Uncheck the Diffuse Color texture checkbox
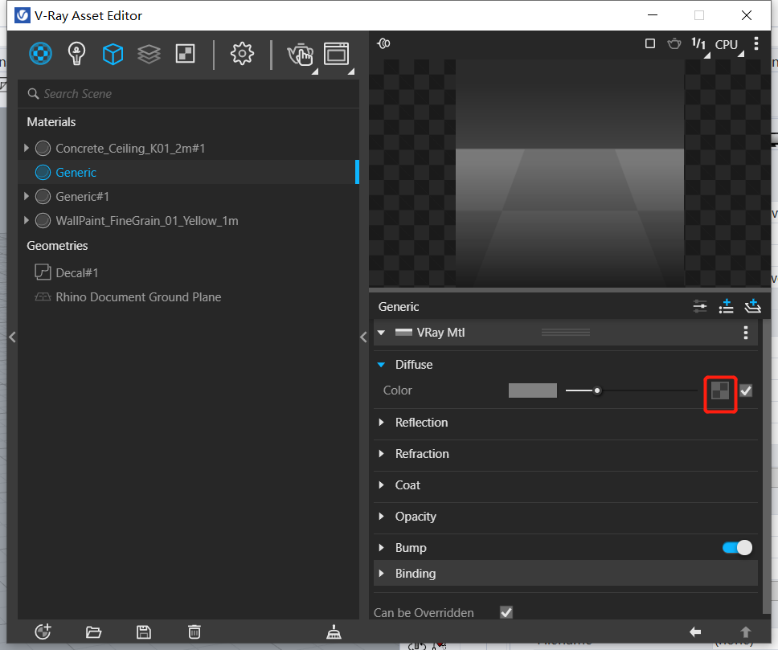Screen dimensions: 778x650 (x=746, y=390)
